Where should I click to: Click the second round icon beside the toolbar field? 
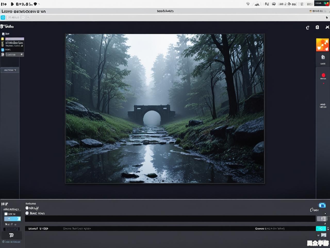[x=28, y=18]
